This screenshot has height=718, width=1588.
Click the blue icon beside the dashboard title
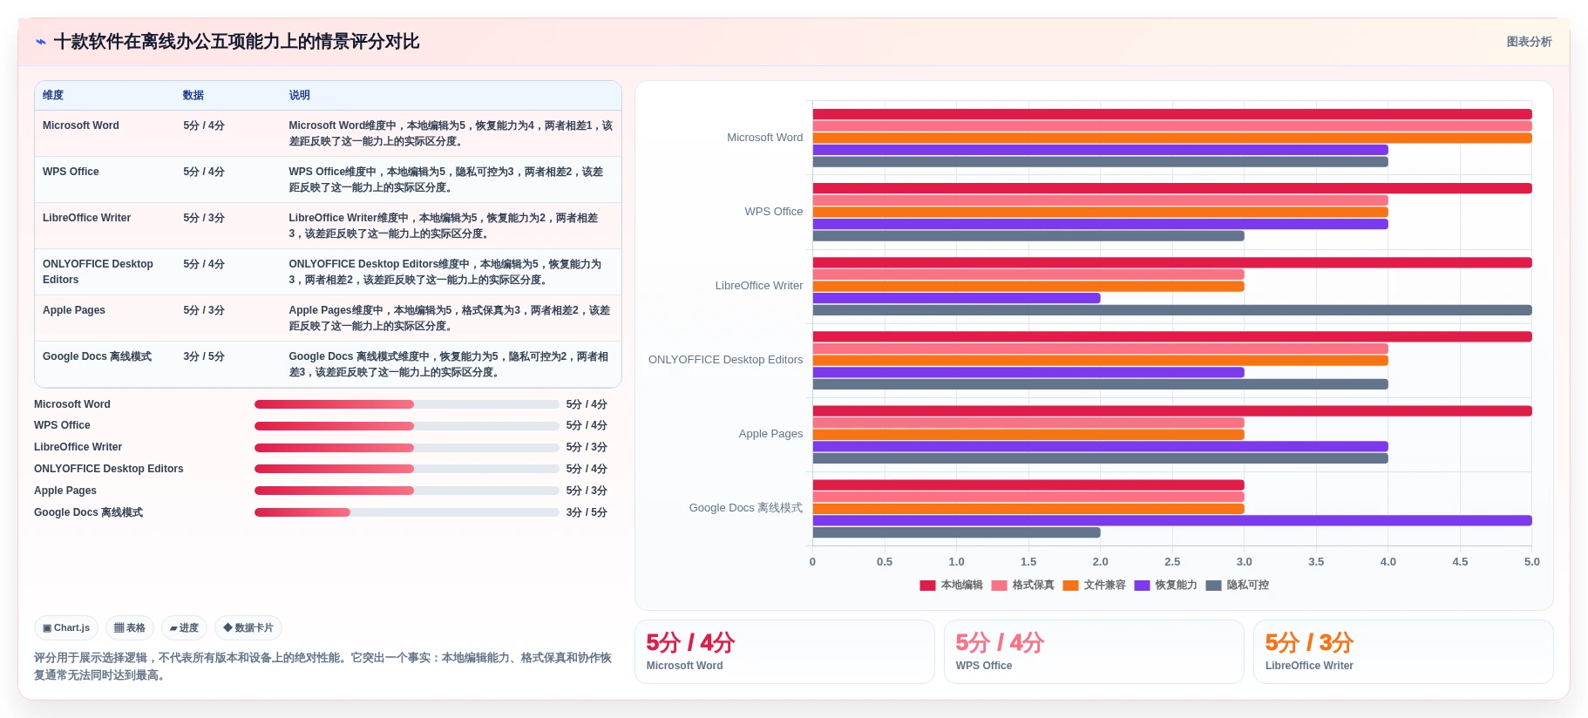point(41,42)
